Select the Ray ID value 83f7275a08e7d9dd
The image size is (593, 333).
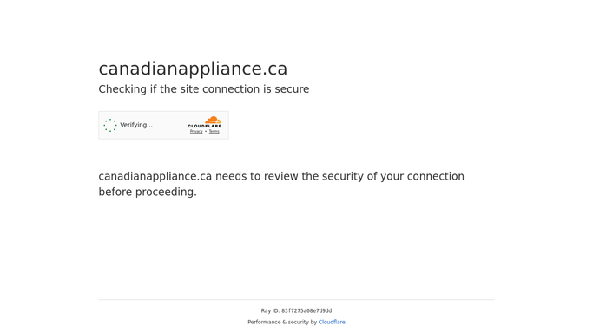pos(306,311)
